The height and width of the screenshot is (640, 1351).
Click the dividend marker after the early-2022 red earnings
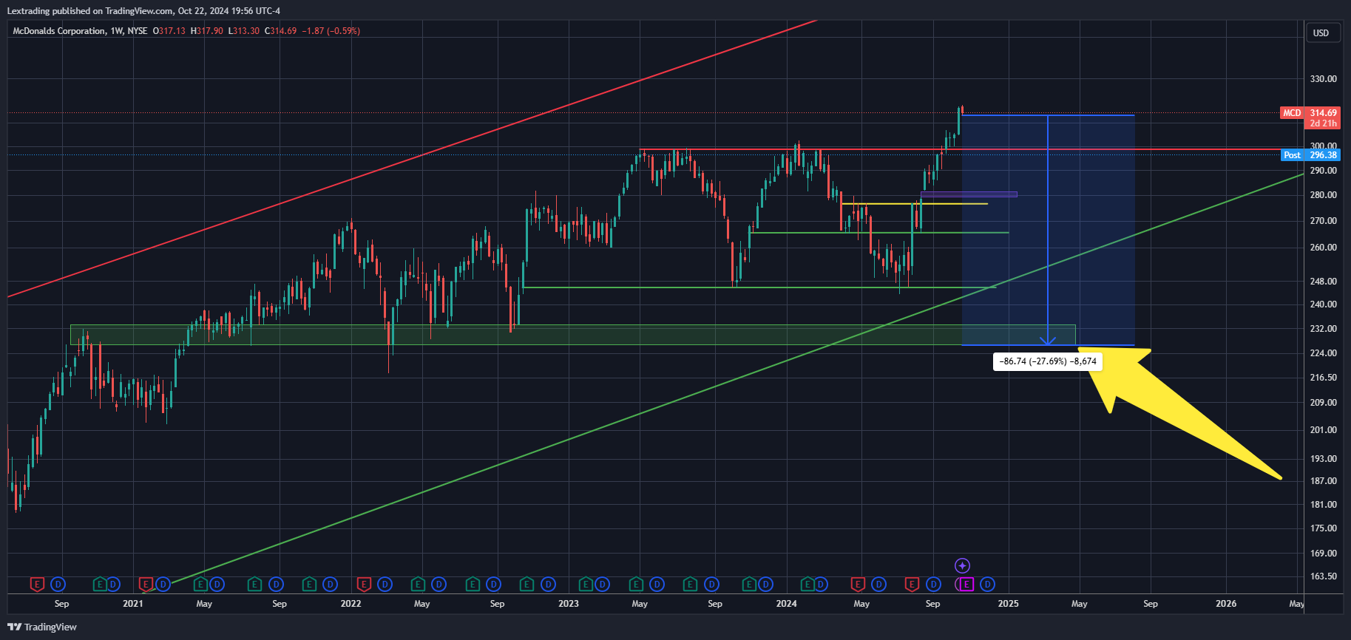(x=385, y=585)
